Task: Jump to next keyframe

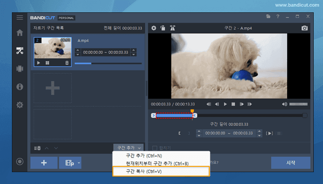Action: pyautogui.click(x=250, y=104)
